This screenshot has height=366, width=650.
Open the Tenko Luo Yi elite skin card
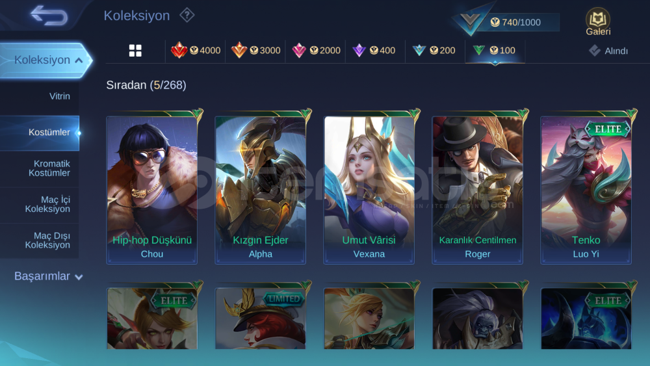[586, 190]
